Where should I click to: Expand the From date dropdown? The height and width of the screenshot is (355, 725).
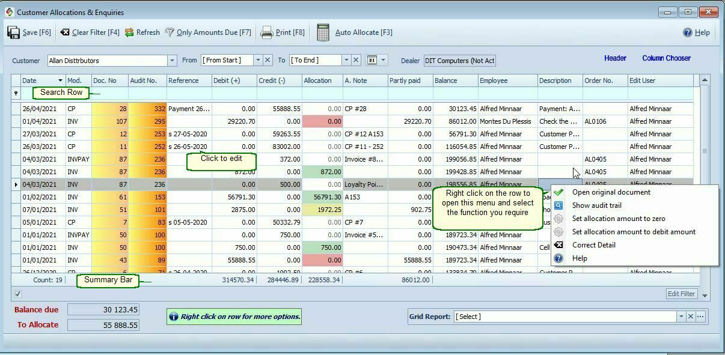pos(258,60)
